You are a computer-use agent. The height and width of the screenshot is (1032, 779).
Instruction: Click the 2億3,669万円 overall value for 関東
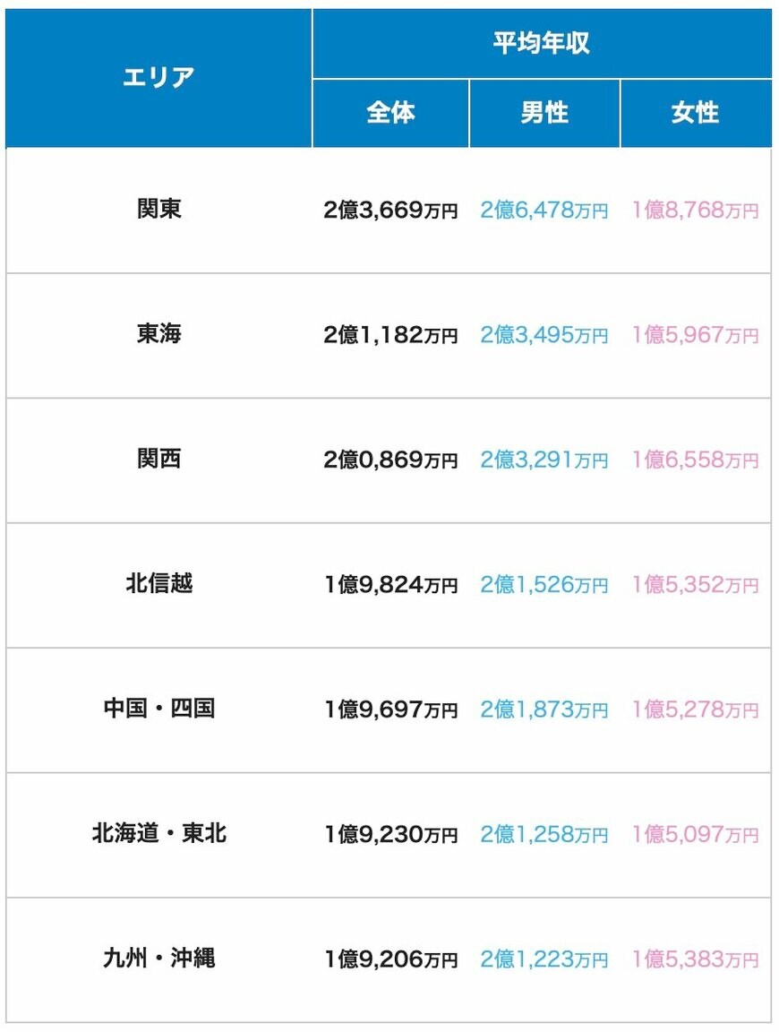390,211
